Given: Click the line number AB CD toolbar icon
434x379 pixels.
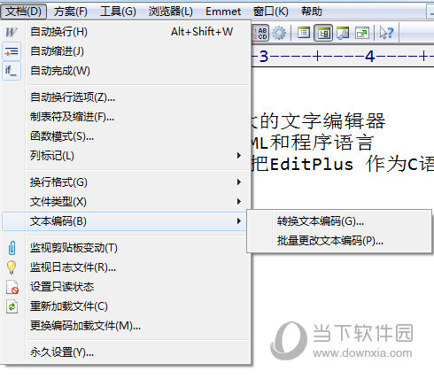Looking at the screenshot, I should (x=260, y=33).
